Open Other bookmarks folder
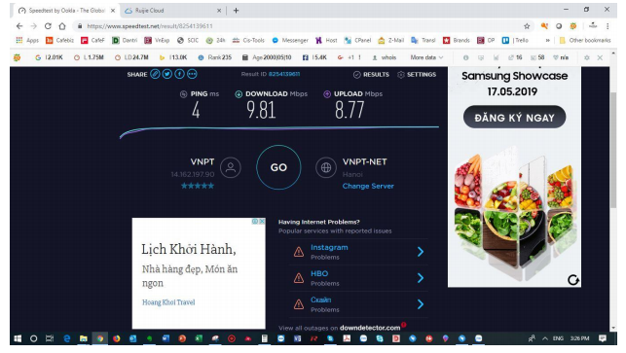The image size is (626, 353). pos(585,40)
